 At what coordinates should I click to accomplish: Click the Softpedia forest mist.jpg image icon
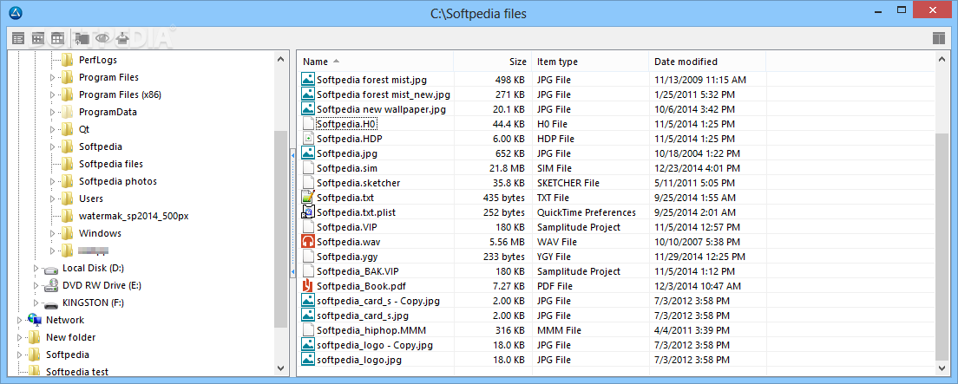click(309, 80)
